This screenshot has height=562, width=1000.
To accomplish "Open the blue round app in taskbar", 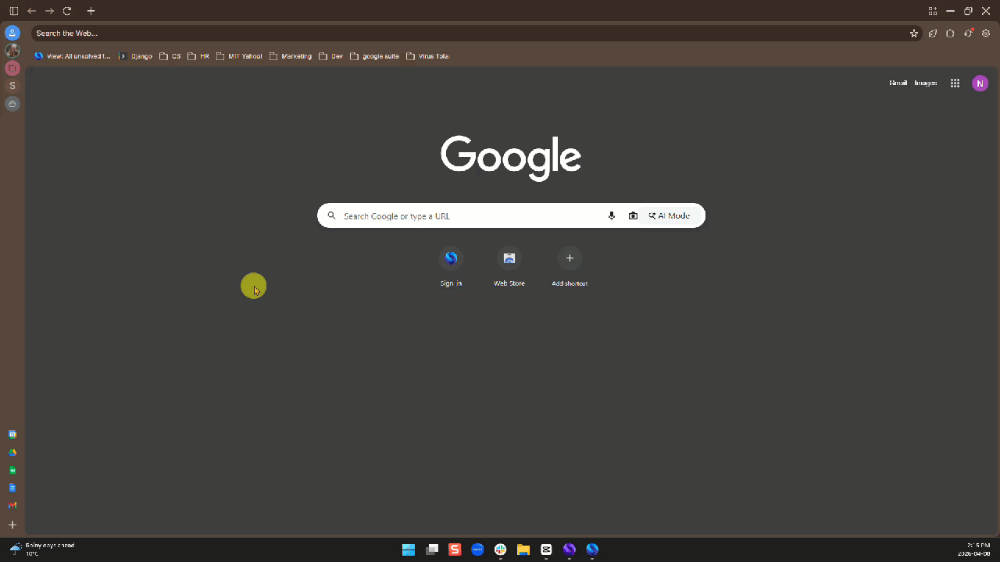I will (477, 550).
